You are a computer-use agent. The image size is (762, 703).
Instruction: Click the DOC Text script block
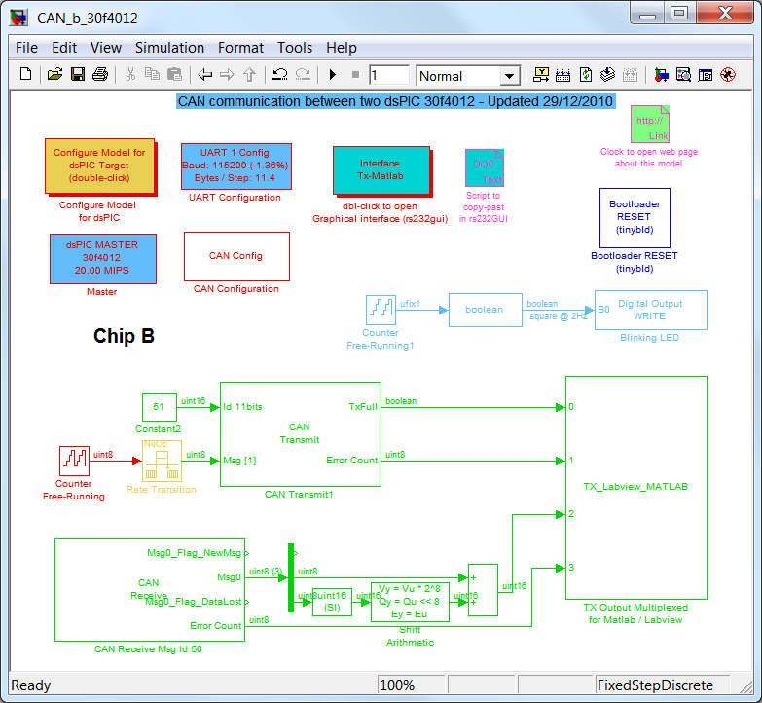point(485,167)
